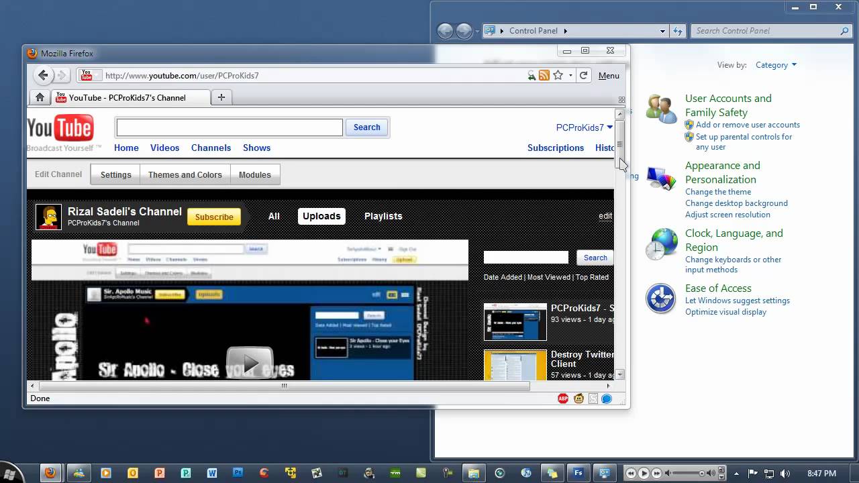Click Adjust screen resolution link
The image size is (859, 483).
(727, 215)
